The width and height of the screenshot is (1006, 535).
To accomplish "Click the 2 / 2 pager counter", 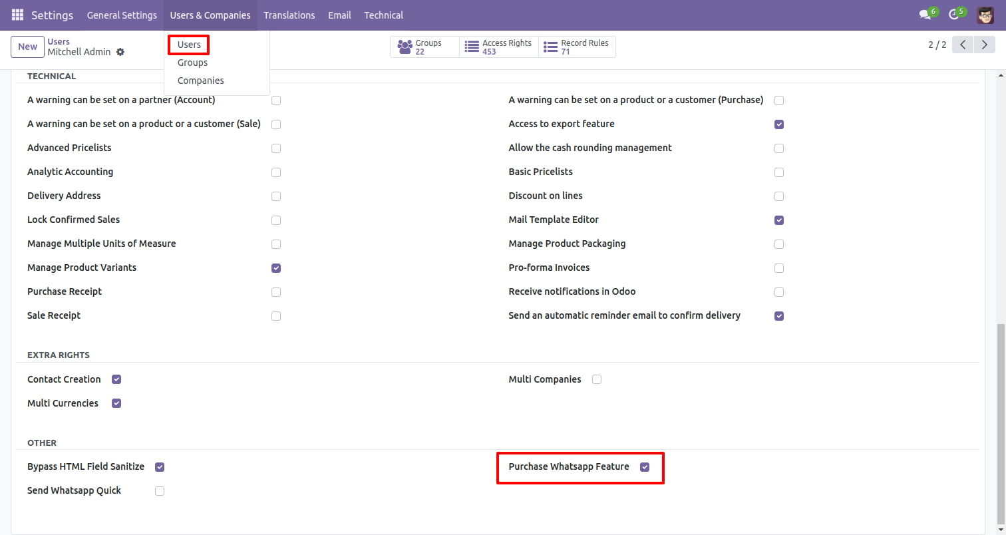I will pyautogui.click(x=937, y=45).
